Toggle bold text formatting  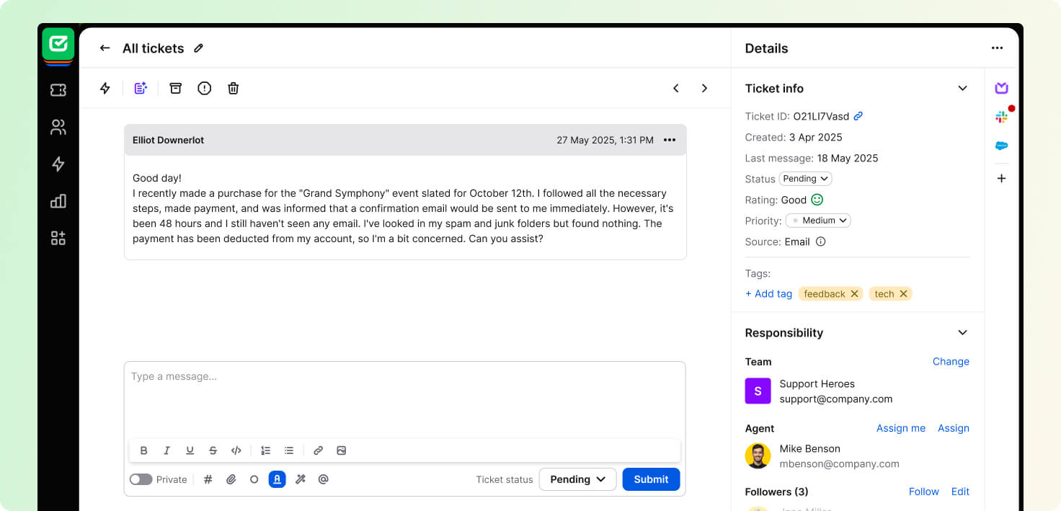143,450
